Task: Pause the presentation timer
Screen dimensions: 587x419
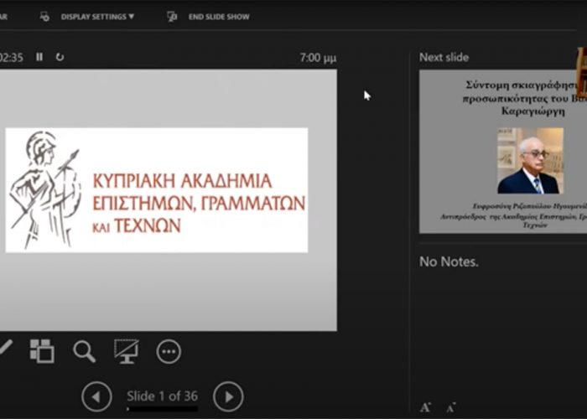Action: click(x=39, y=57)
